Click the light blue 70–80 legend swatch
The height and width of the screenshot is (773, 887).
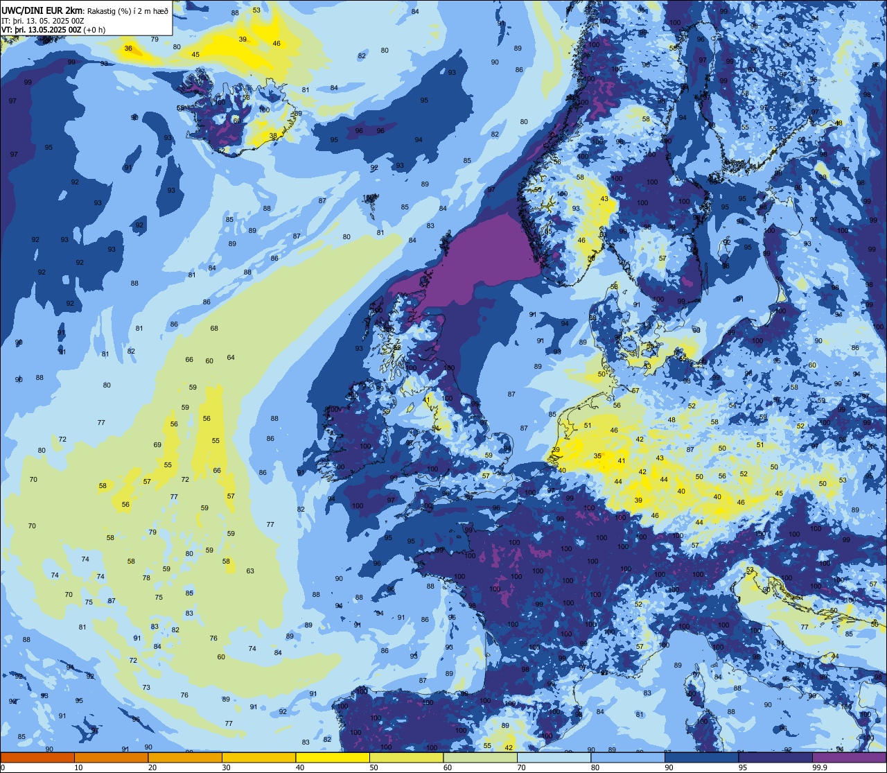tap(554, 757)
